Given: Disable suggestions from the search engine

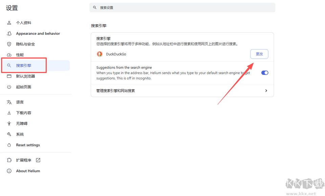Looking at the screenshot, I should pyautogui.click(x=264, y=73).
